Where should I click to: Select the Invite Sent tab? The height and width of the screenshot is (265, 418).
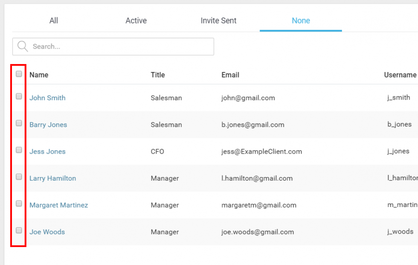(x=218, y=20)
